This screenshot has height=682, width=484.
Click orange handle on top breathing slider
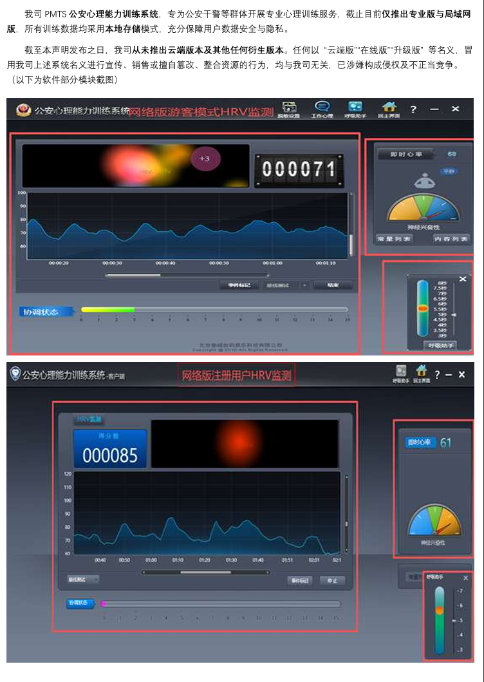[422, 309]
